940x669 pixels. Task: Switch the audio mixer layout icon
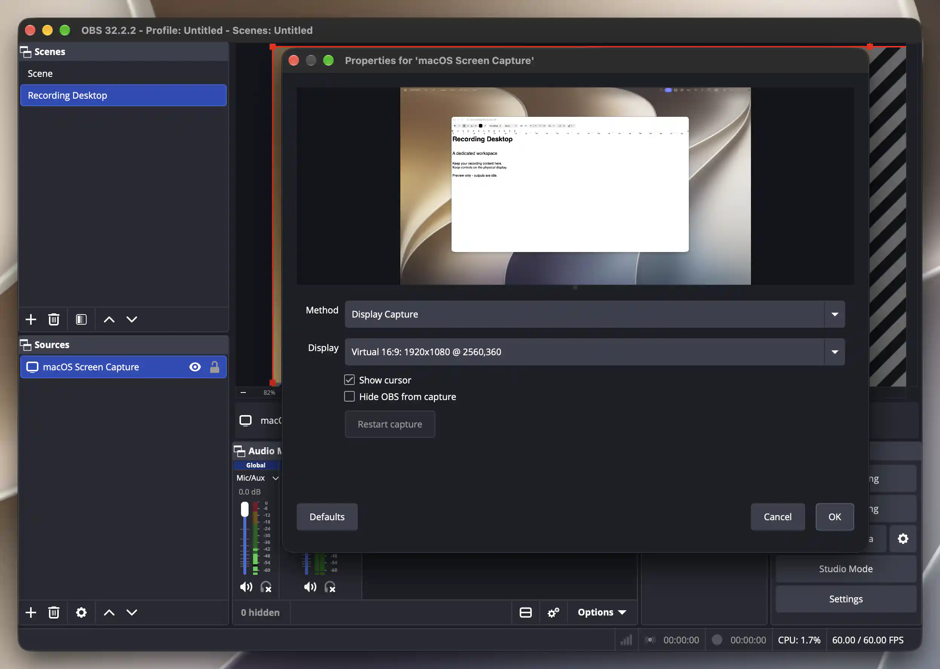point(526,612)
